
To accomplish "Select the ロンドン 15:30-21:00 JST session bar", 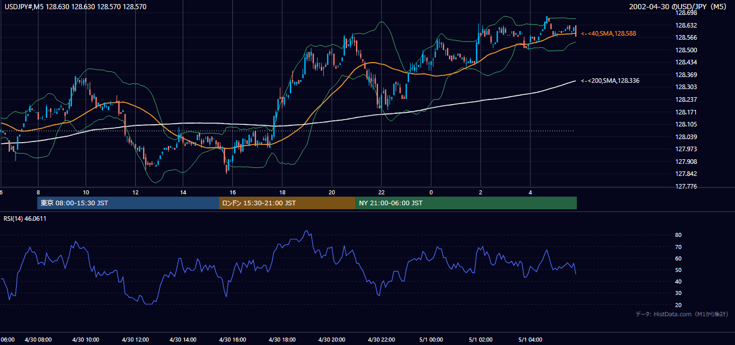I will [287, 203].
